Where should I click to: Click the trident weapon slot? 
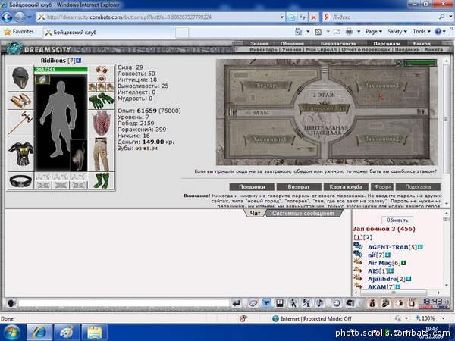click(20, 122)
